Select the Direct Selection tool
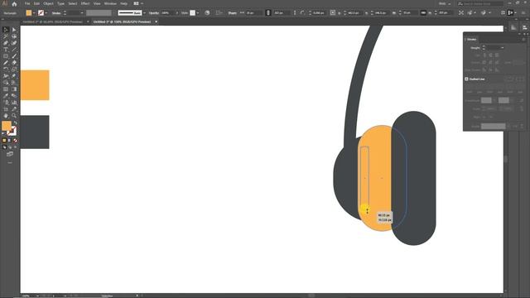Screen dimensions: 530x298 (x=14, y=30)
